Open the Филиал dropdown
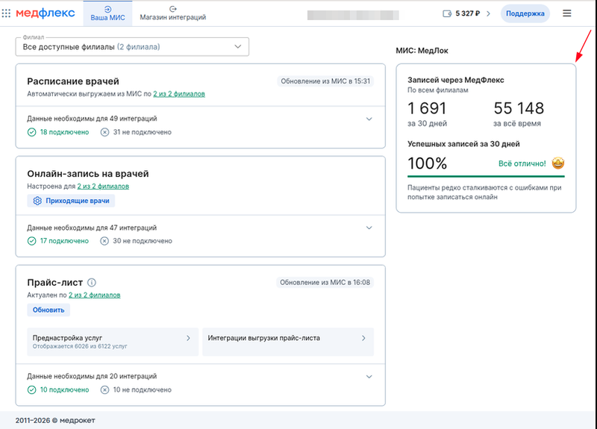The height and width of the screenshot is (429, 597). pos(132,47)
